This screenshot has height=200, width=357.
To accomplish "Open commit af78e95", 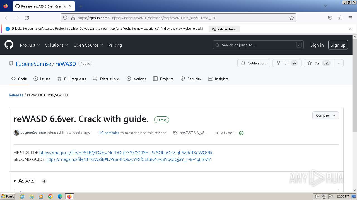I will 229,133.
